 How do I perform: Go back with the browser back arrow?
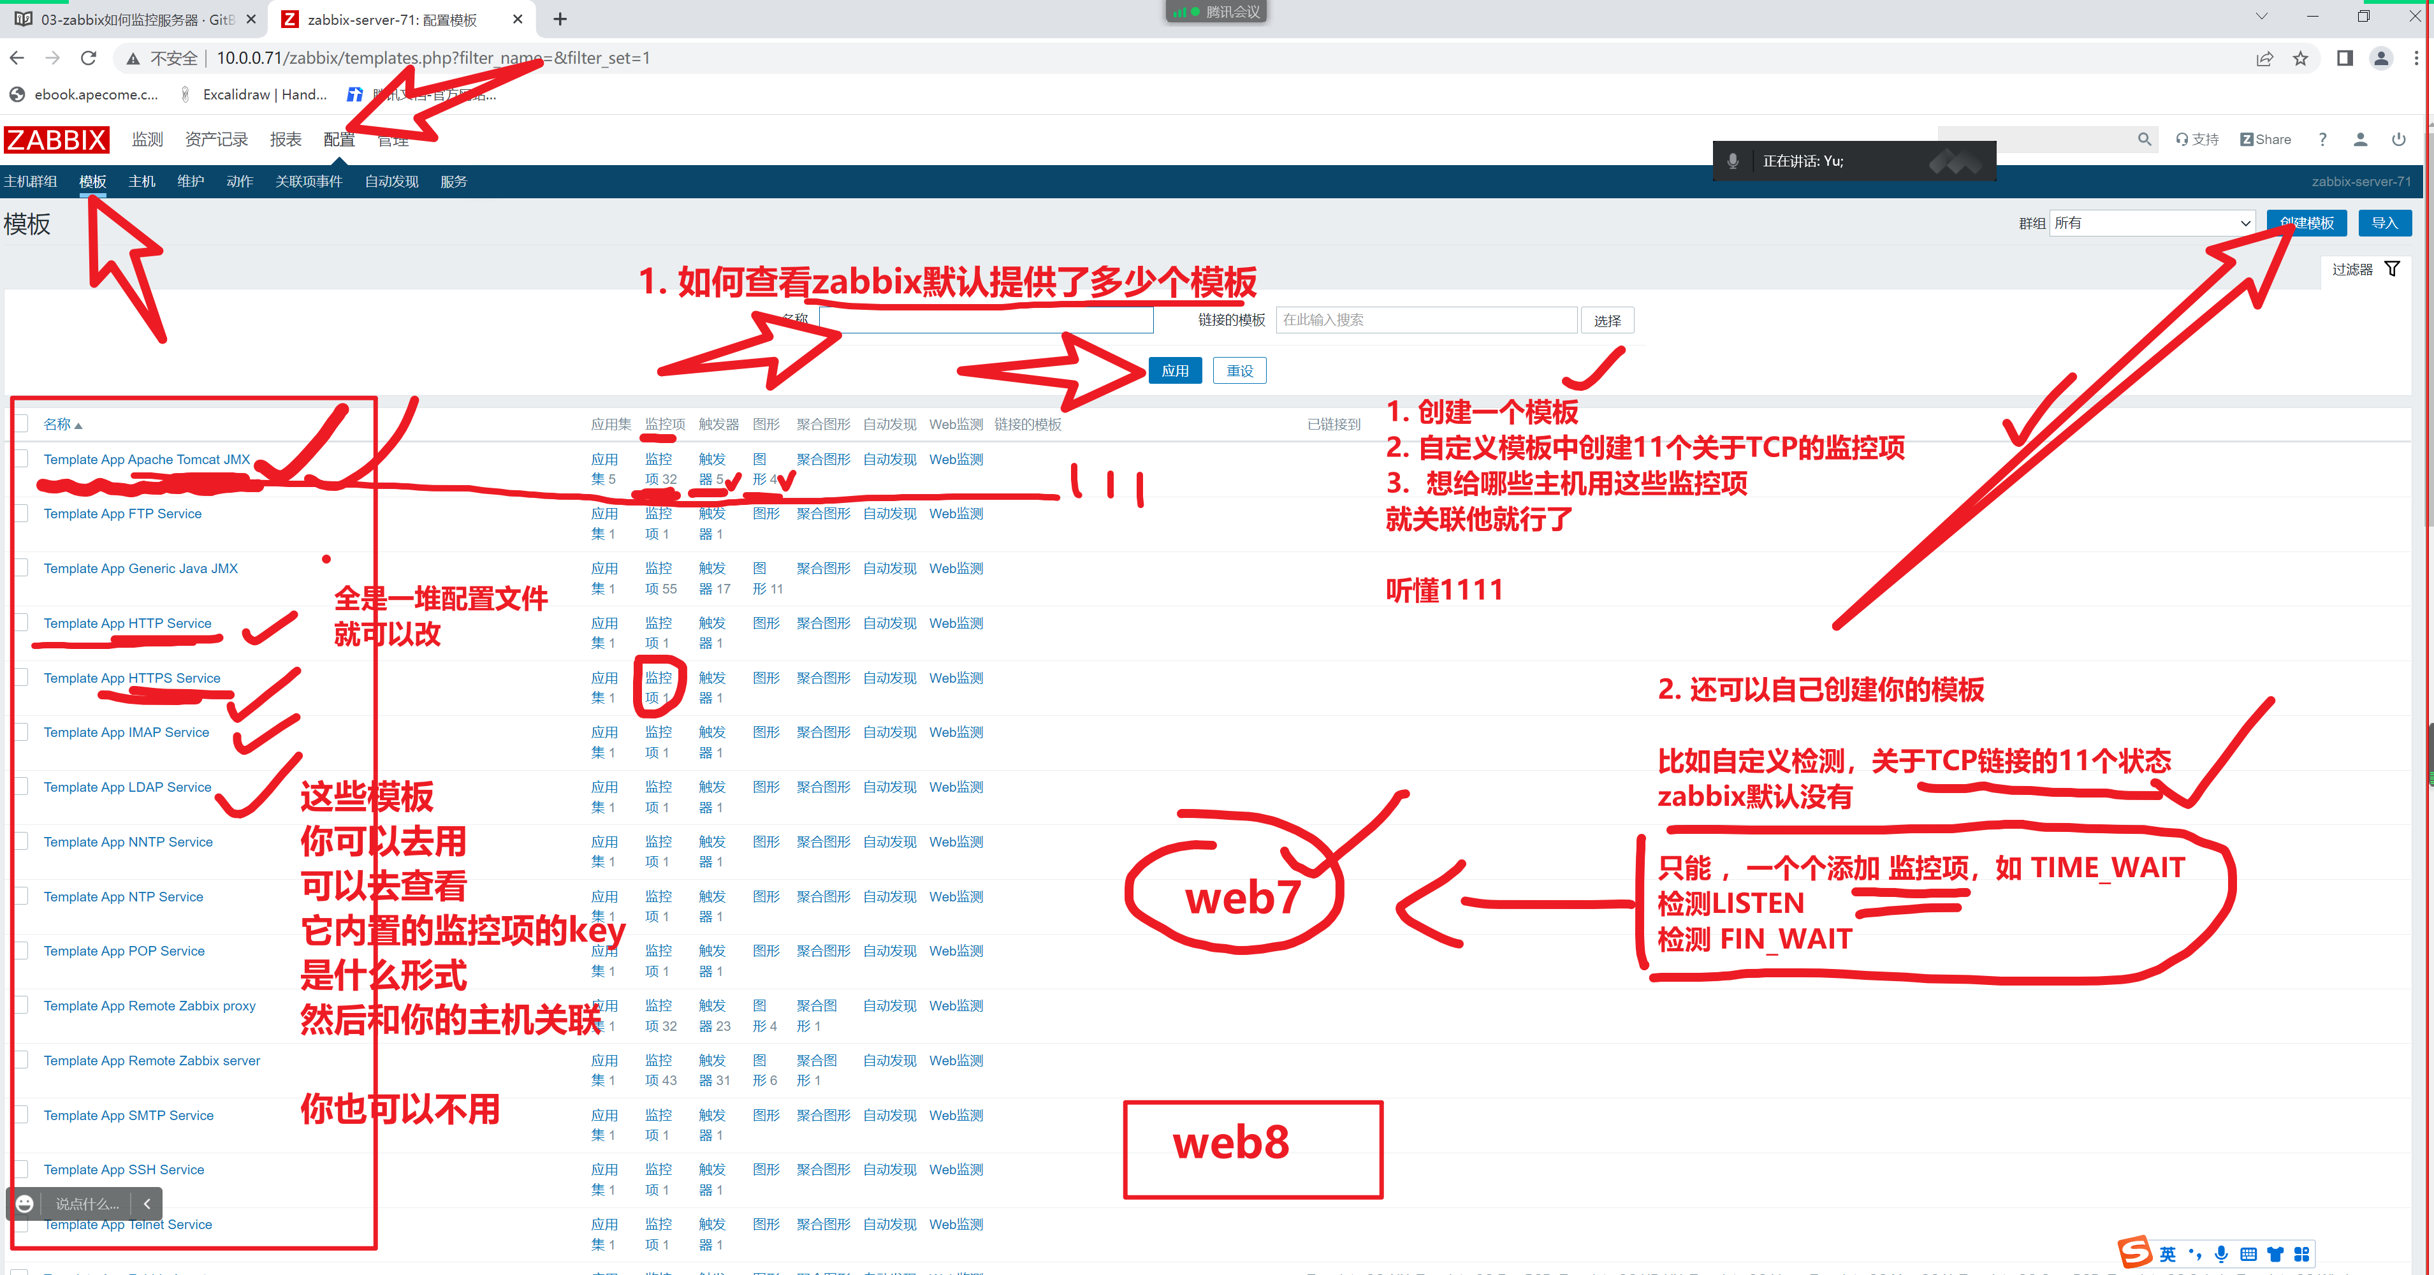(x=17, y=59)
